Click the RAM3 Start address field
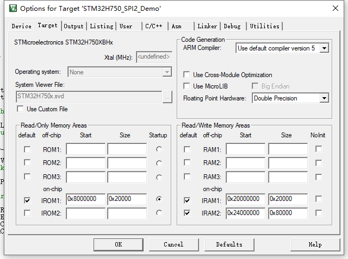The height and width of the screenshot is (259, 348). (246, 177)
